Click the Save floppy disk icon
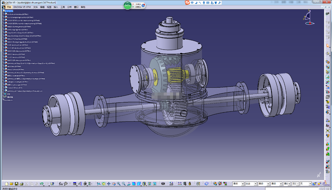Screen dimensions: 332x190 click(17, 184)
